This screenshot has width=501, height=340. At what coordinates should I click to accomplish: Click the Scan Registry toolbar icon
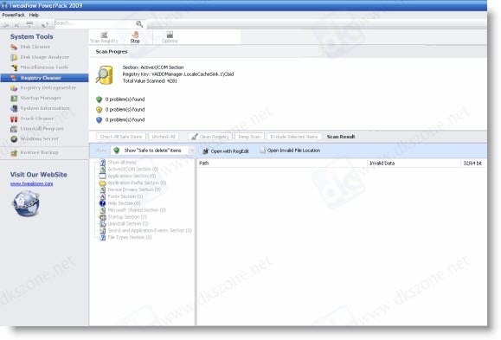pos(104,37)
